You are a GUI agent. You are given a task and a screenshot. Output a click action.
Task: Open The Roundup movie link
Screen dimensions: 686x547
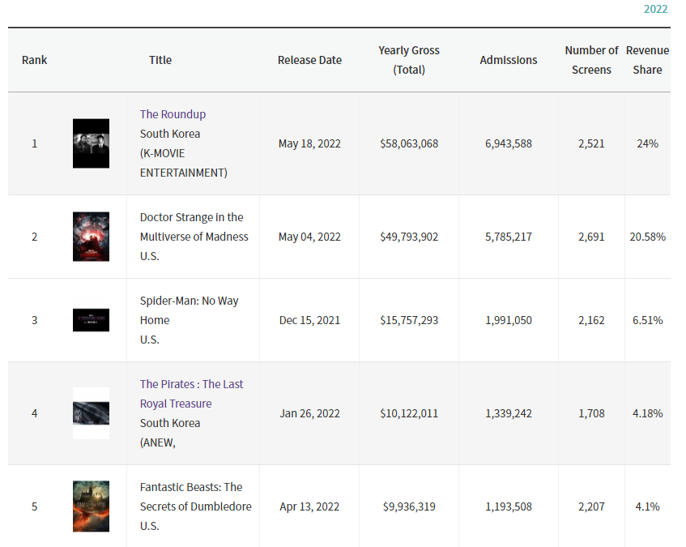tap(173, 114)
